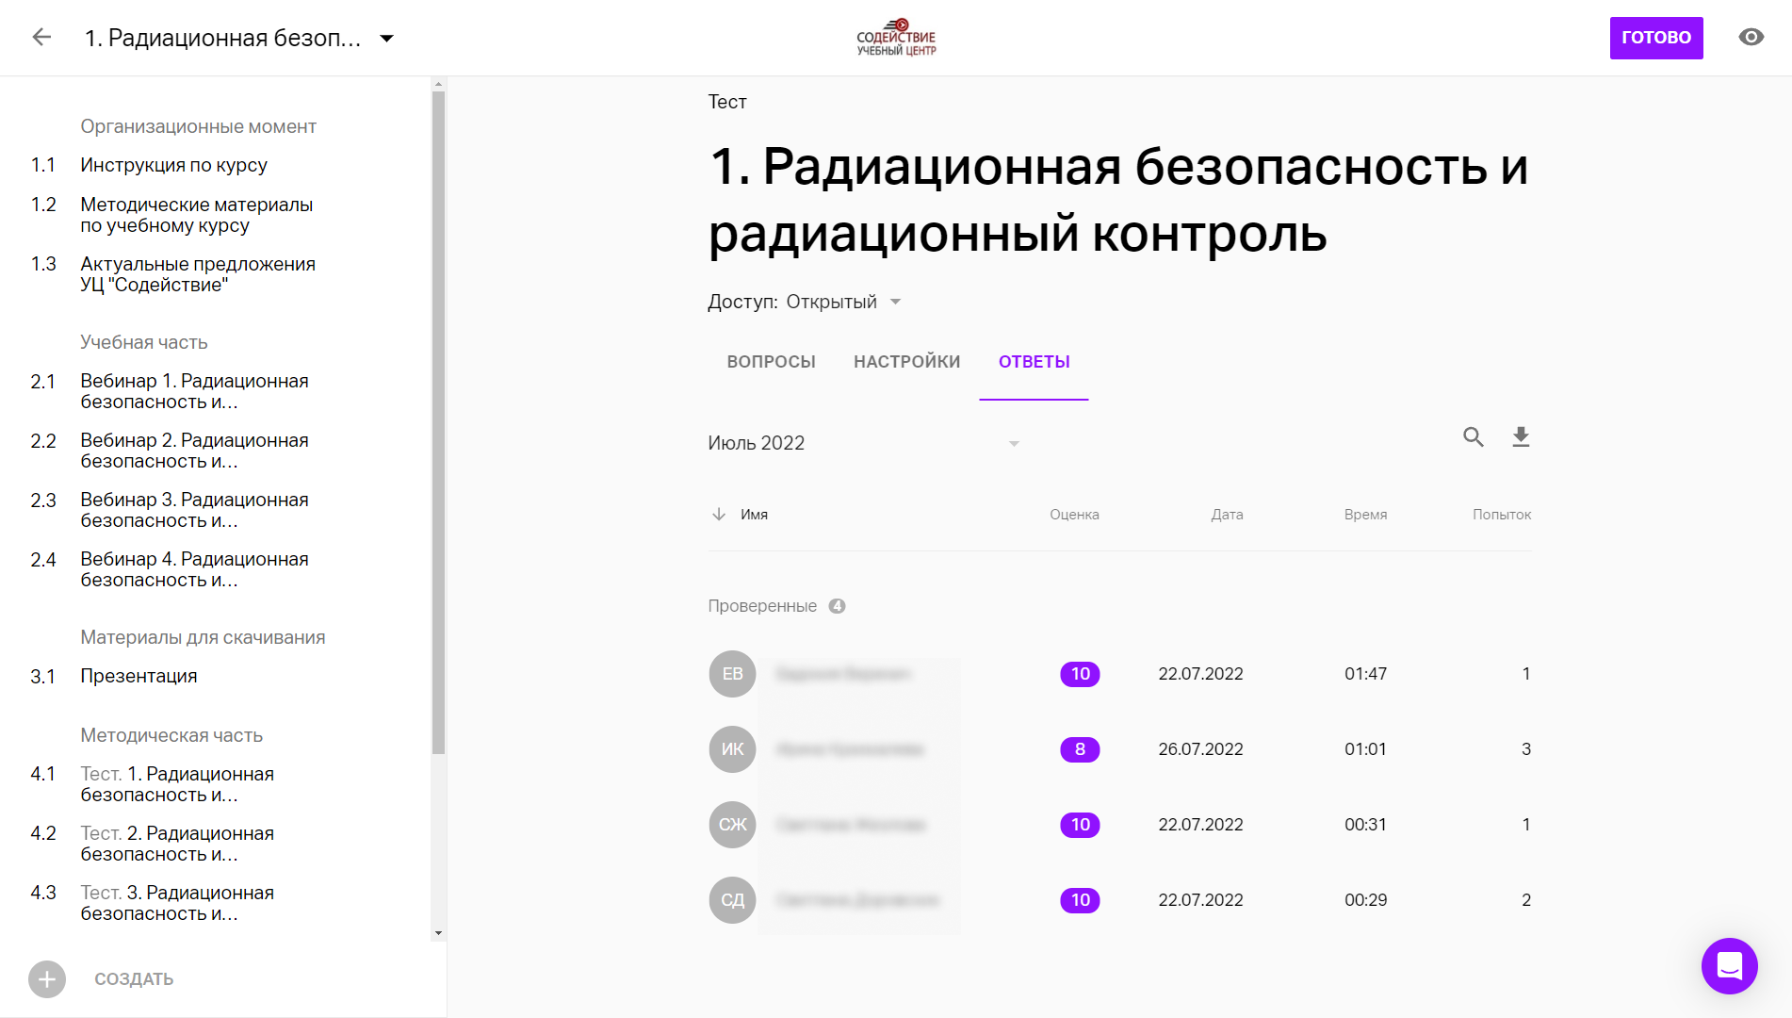Viewport: 1792px width, 1018px height.
Task: Click the СОЗДАТЬ label
Action: pos(134,979)
